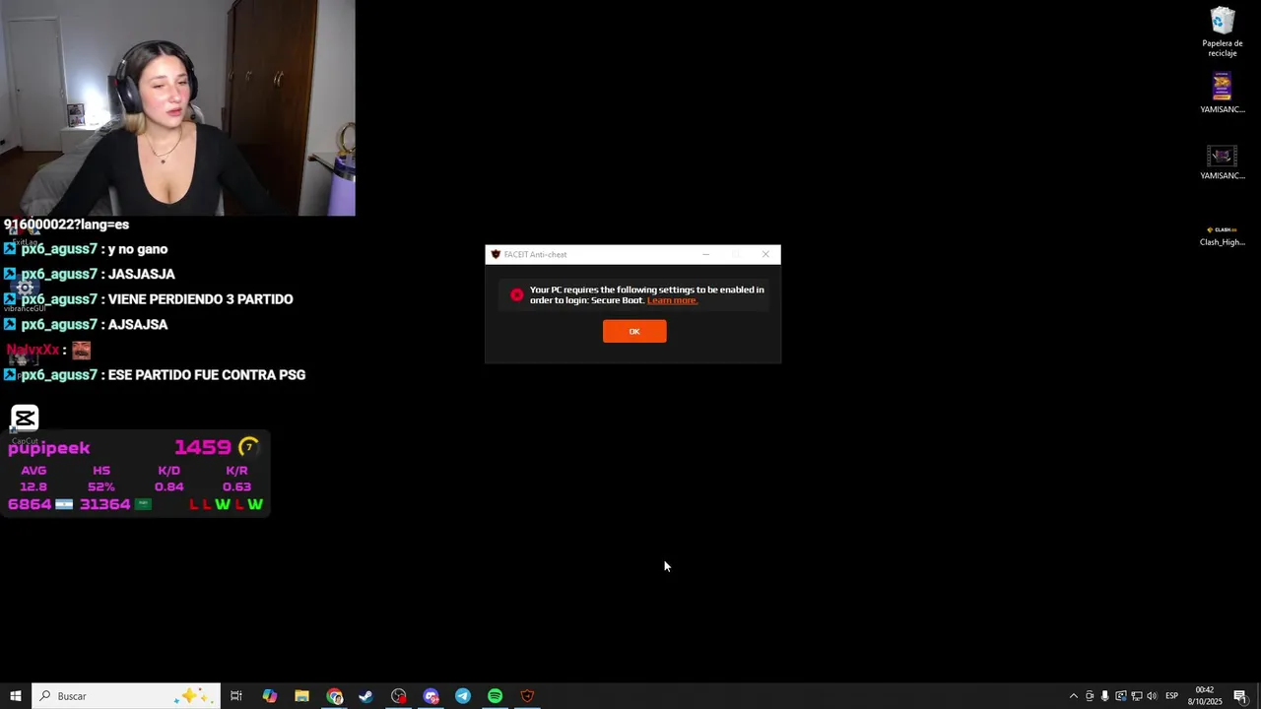Switch to Google Chrome in the taskbar
The image size is (1261, 709).
click(x=334, y=696)
